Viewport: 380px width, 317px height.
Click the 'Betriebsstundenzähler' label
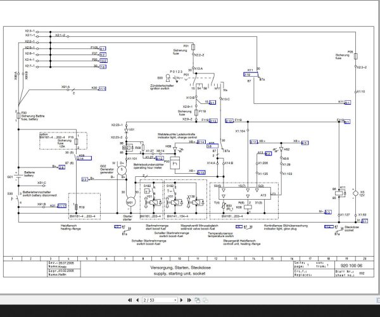[149, 164]
